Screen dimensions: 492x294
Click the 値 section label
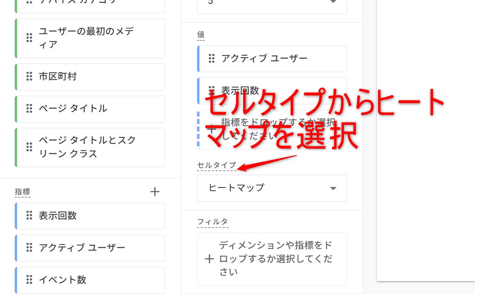coord(201,35)
